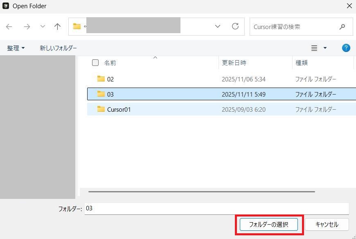356x239 pixels.
Task: Refresh the current folder view
Action: tap(235, 27)
